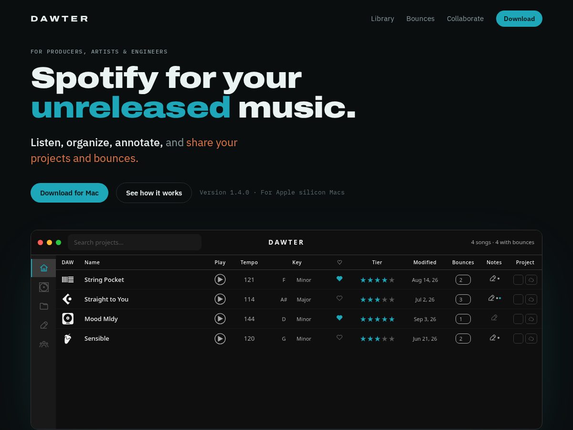This screenshot has height=430, width=573.
Task: Play String Pocket
Action: point(220,279)
